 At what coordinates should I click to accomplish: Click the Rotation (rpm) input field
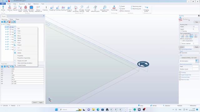pos(195,69)
